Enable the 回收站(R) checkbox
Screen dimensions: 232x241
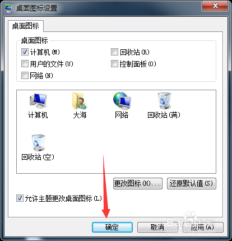pos(114,52)
